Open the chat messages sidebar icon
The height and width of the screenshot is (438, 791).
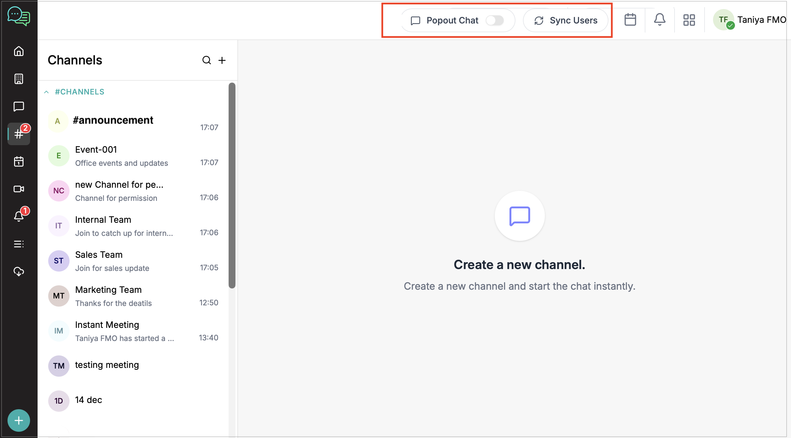(19, 106)
